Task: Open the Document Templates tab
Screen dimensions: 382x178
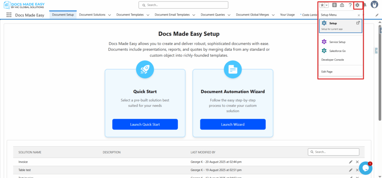Action: point(130,15)
